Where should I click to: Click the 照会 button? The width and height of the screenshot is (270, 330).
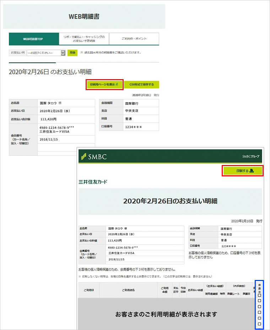point(72,53)
